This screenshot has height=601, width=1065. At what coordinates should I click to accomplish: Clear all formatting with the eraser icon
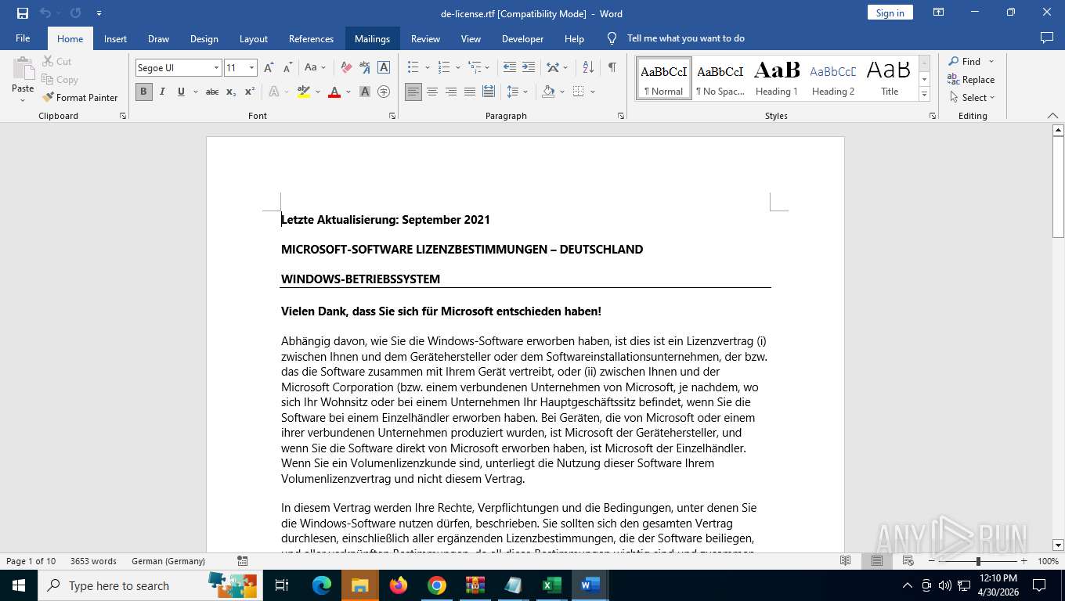[346, 68]
